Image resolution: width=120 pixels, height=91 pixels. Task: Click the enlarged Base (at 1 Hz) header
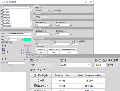[62, 75]
